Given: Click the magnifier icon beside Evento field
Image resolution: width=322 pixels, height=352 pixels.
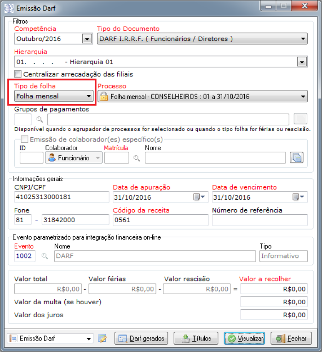Looking at the screenshot, I should click(x=45, y=256).
